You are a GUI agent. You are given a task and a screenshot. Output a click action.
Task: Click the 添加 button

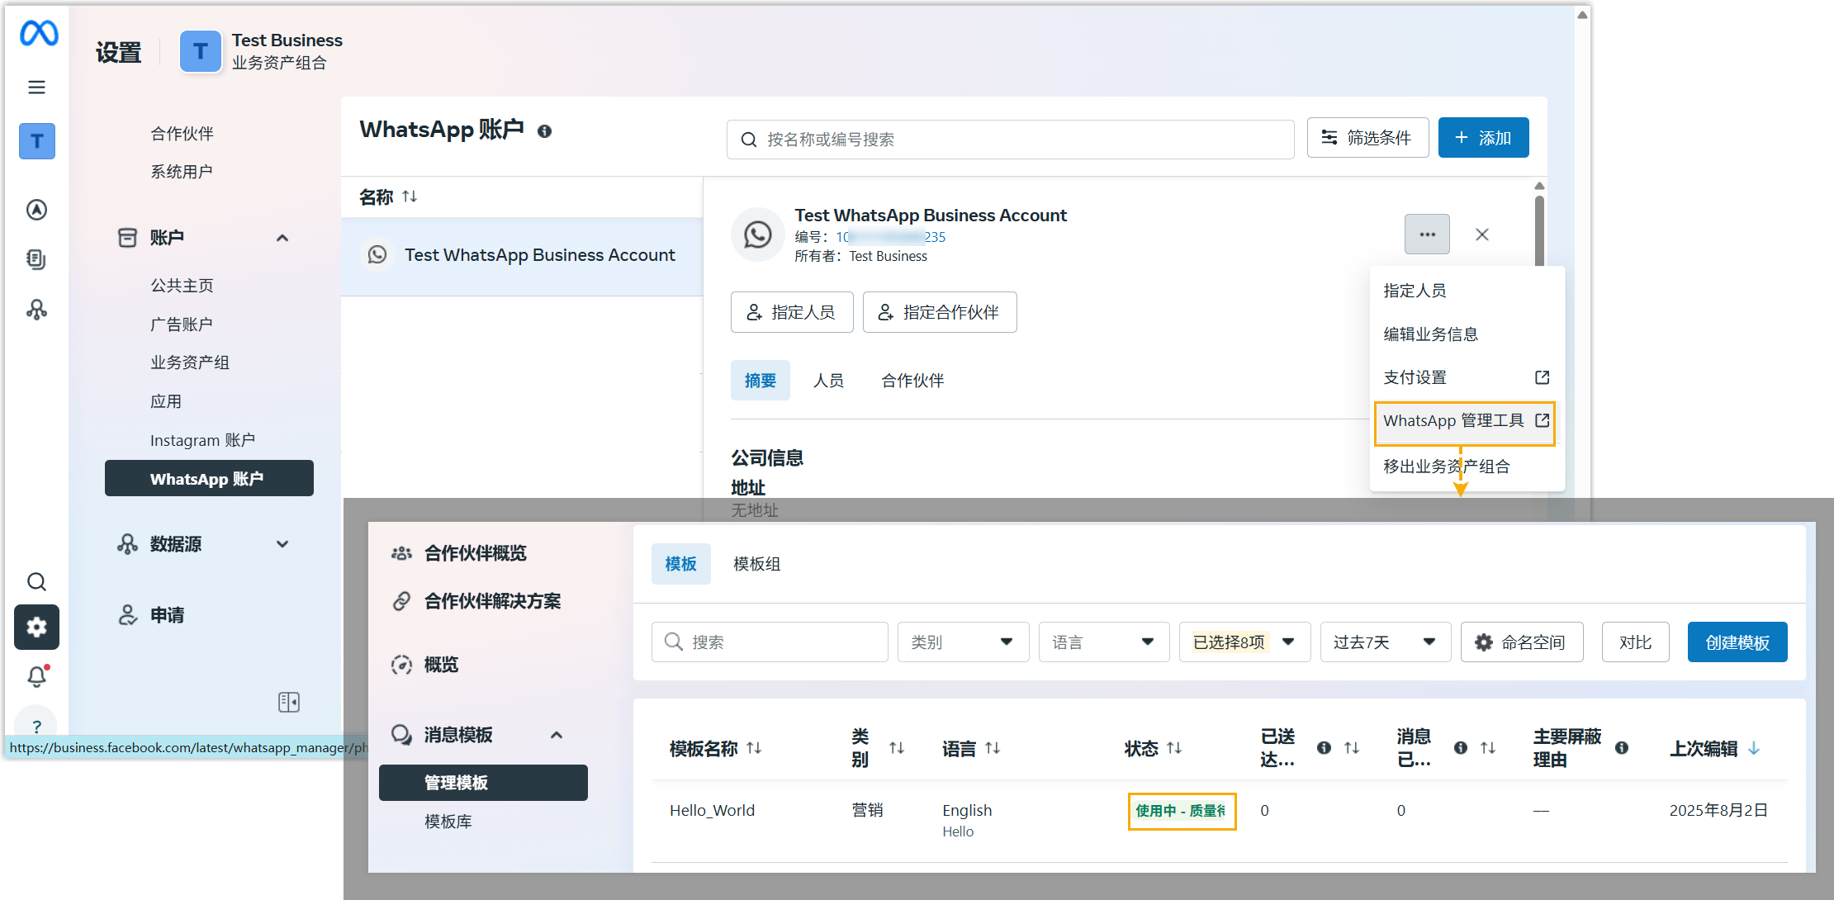tap(1483, 138)
